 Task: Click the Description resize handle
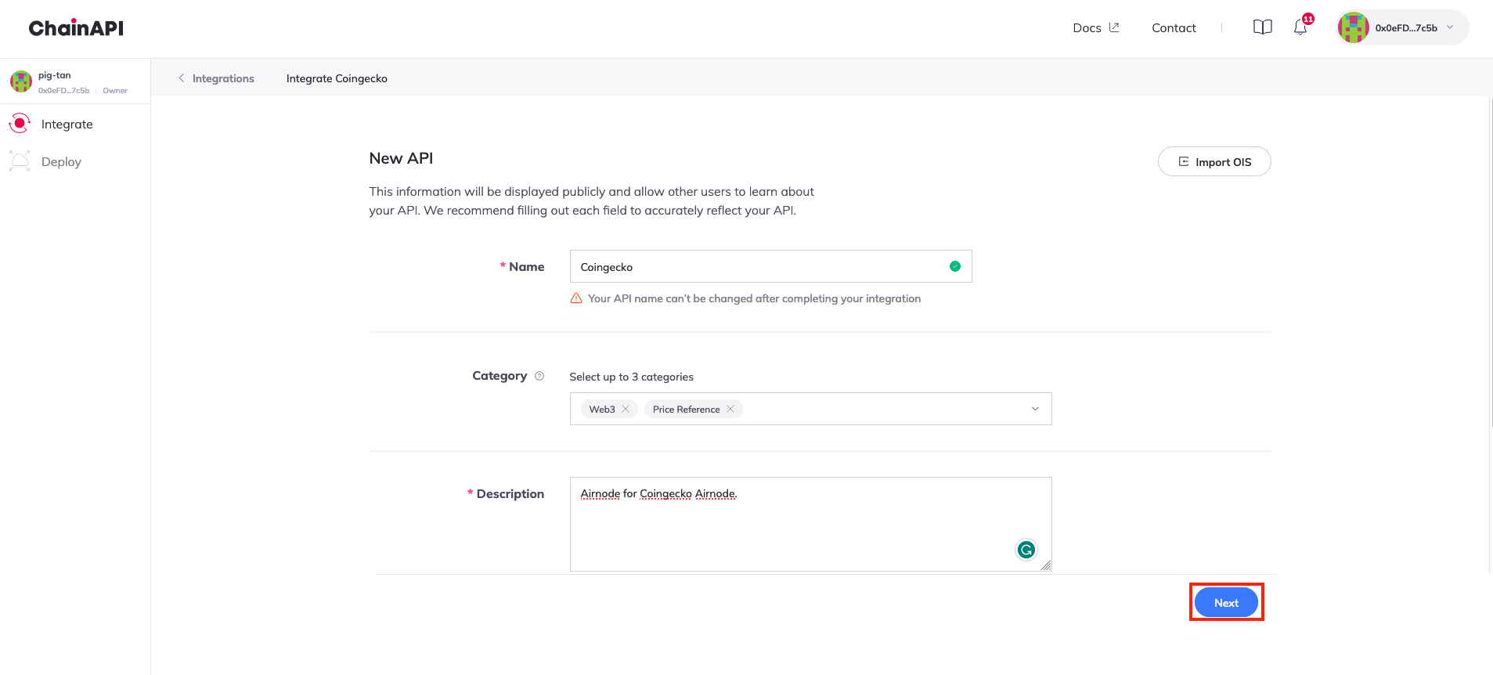click(1046, 565)
